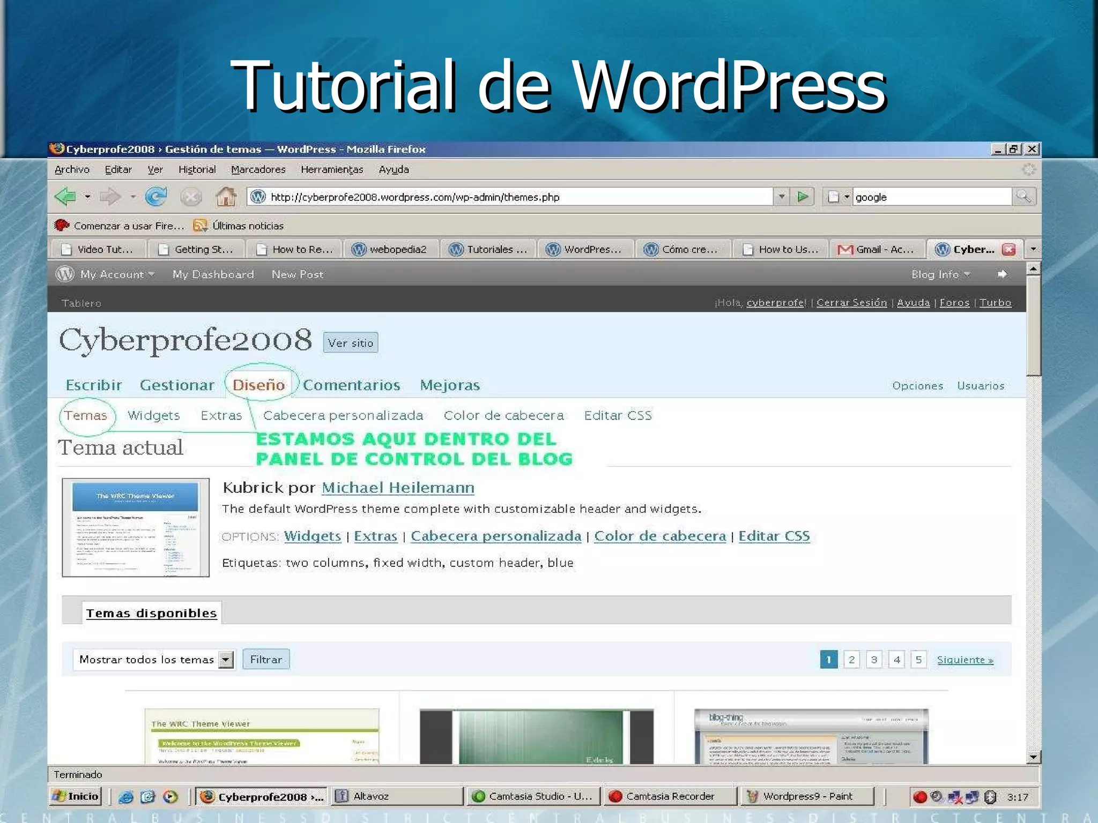The width and height of the screenshot is (1098, 823).
Task: Open the Cabecera personalizada sub-tab
Action: [x=343, y=415]
